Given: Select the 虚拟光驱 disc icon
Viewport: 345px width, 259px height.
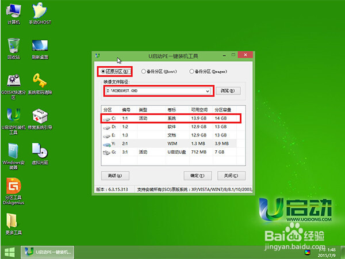Looking at the screenshot, I should (40, 154).
